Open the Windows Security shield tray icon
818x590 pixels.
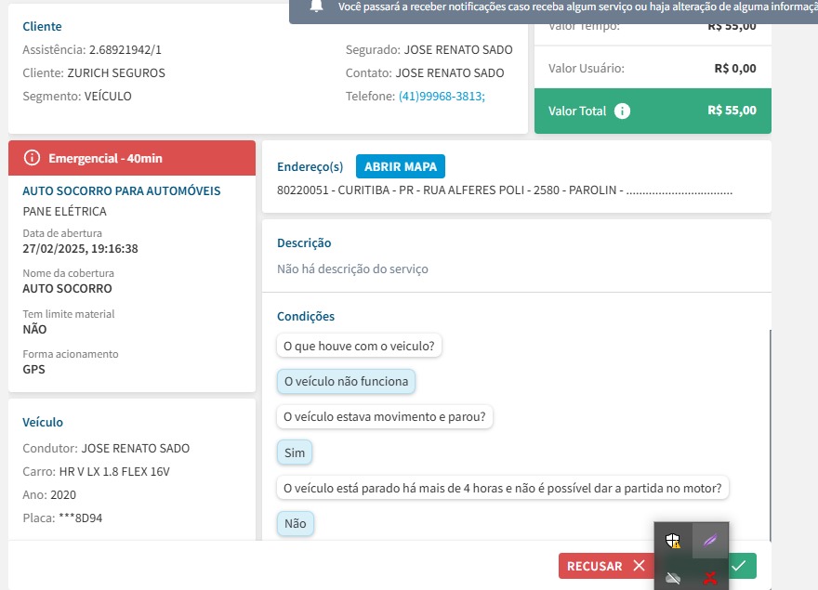673,541
